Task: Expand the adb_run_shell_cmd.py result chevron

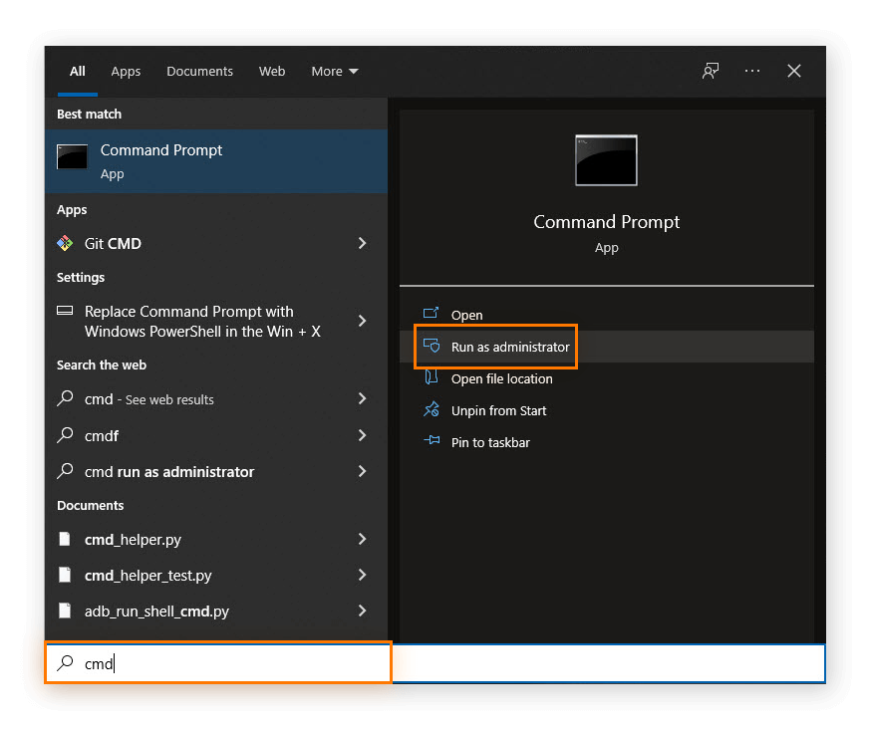Action: 362,610
